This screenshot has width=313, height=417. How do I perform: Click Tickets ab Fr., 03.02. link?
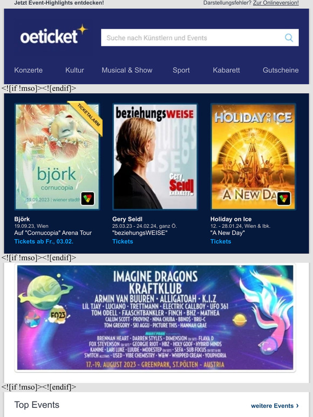[44, 241]
